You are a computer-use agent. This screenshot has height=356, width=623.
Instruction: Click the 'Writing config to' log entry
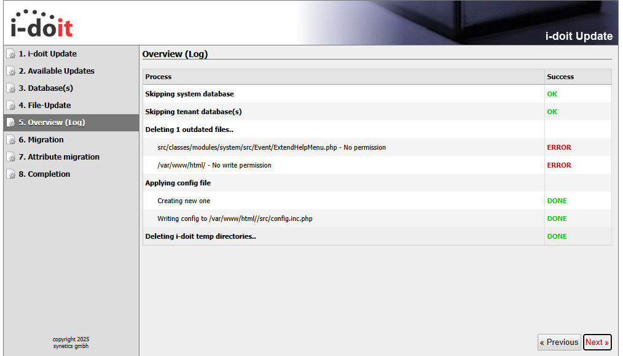(235, 219)
